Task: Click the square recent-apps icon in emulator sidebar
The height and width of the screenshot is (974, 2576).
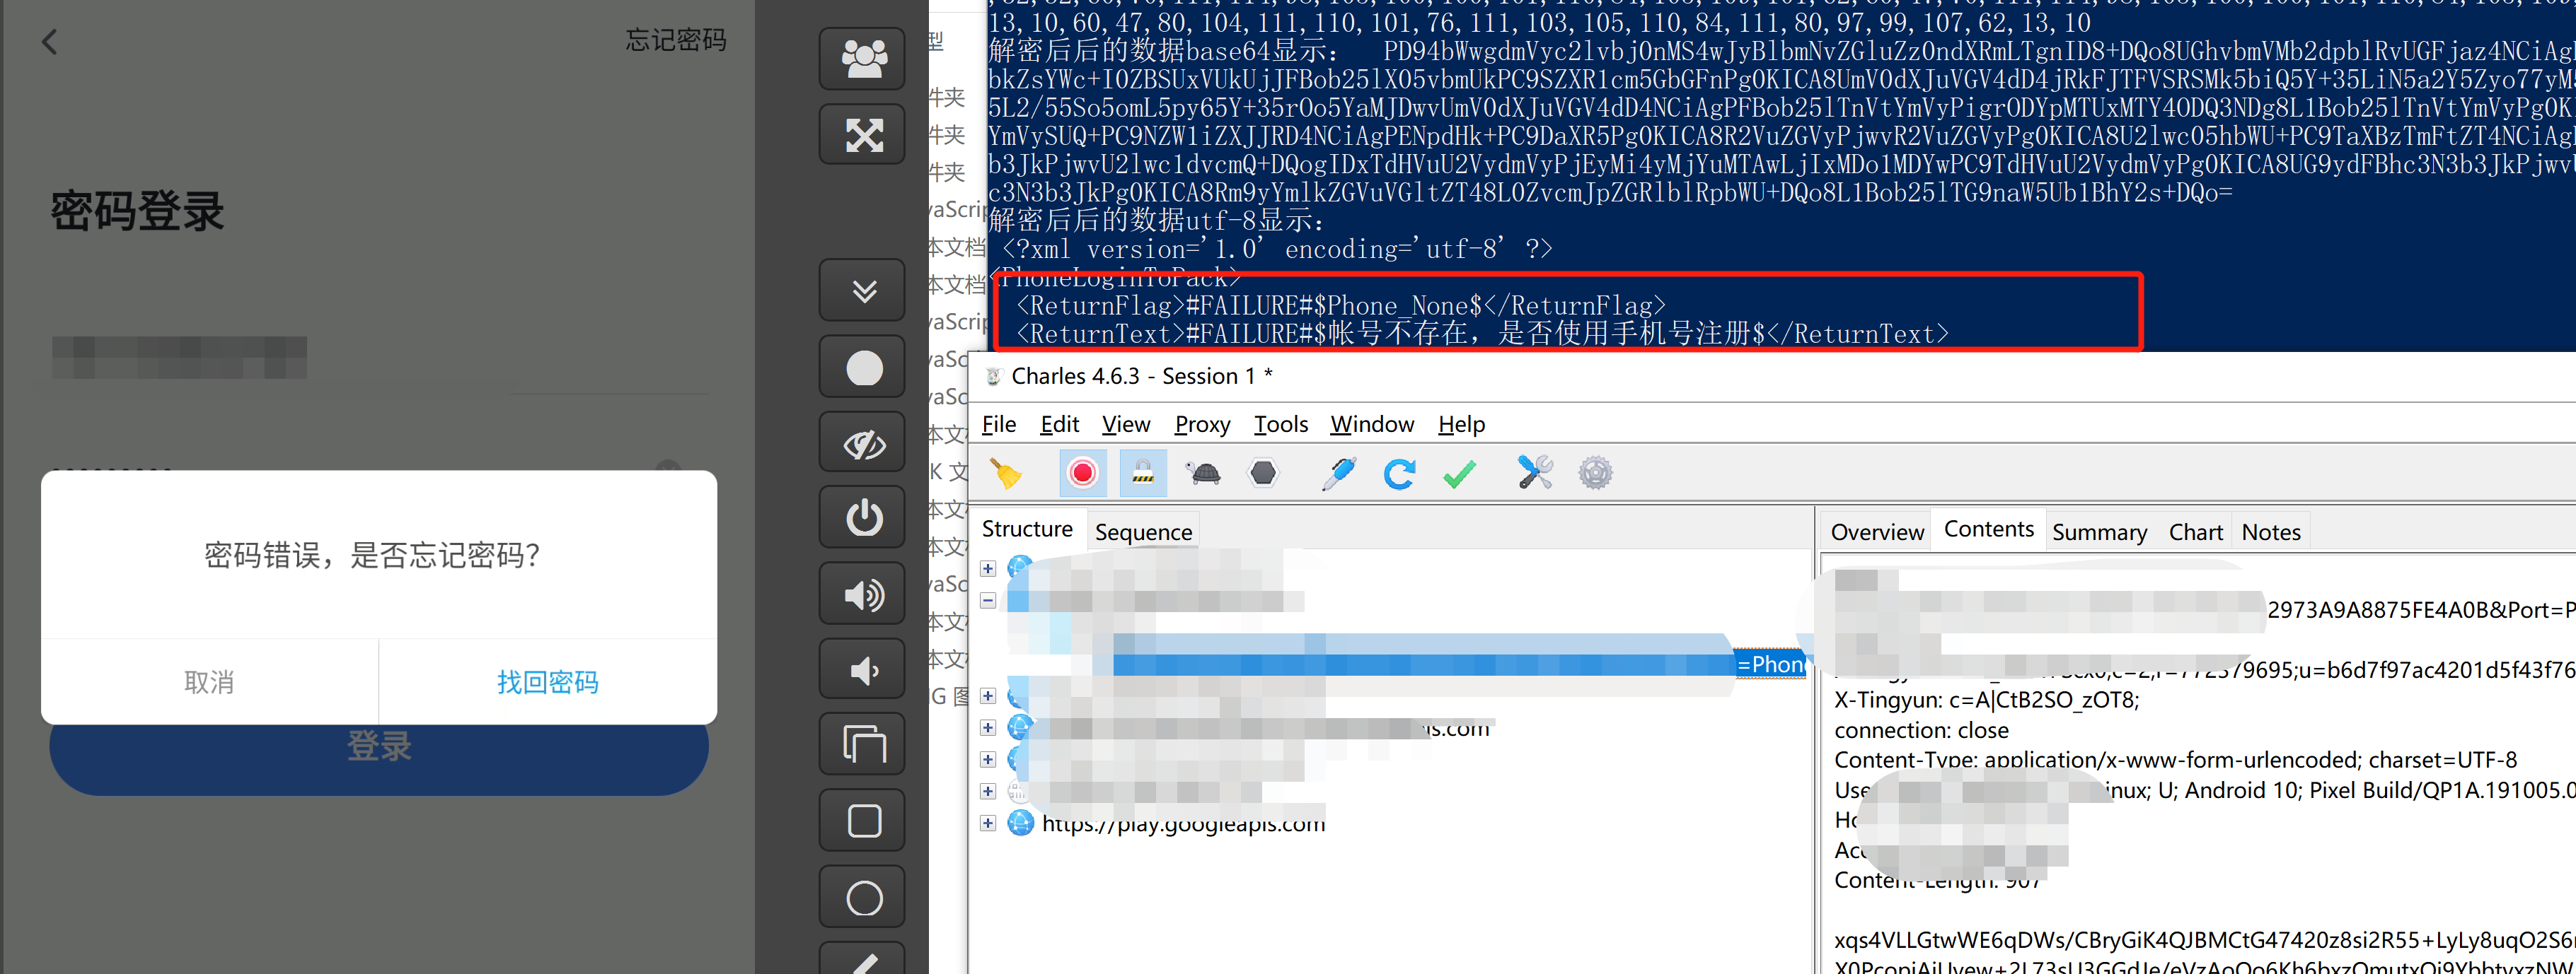Action: (862, 820)
